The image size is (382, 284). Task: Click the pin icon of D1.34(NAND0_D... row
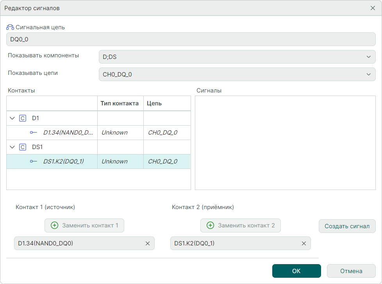click(34, 133)
